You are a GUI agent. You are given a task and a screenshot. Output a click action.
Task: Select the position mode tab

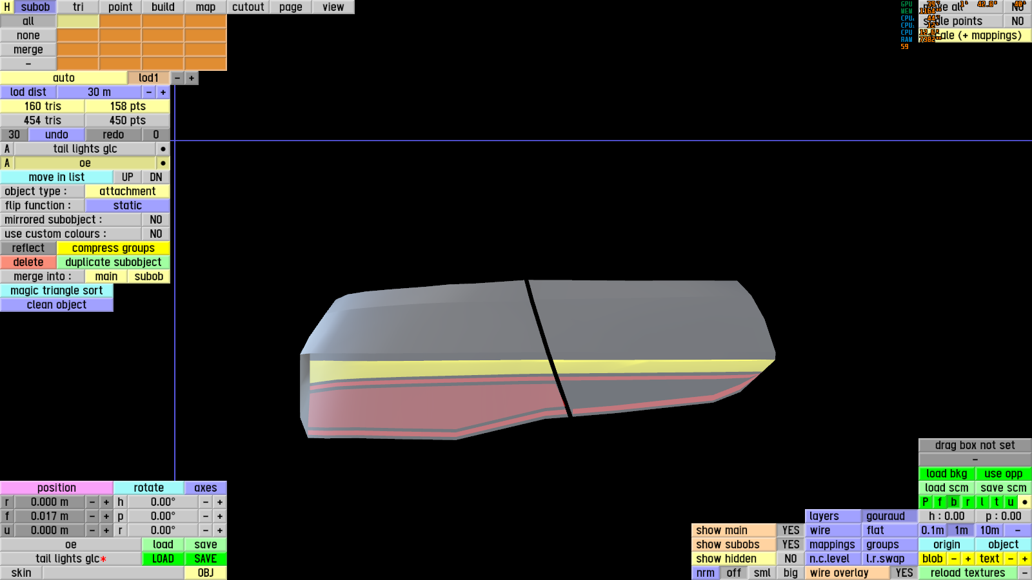pyautogui.click(x=57, y=488)
